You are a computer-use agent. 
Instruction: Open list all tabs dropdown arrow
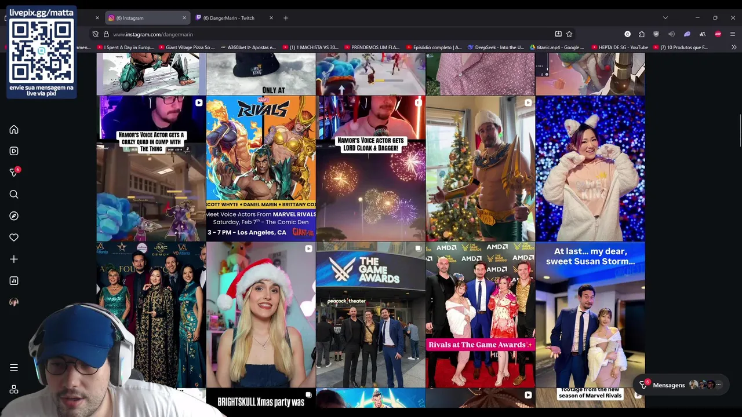tap(665, 18)
